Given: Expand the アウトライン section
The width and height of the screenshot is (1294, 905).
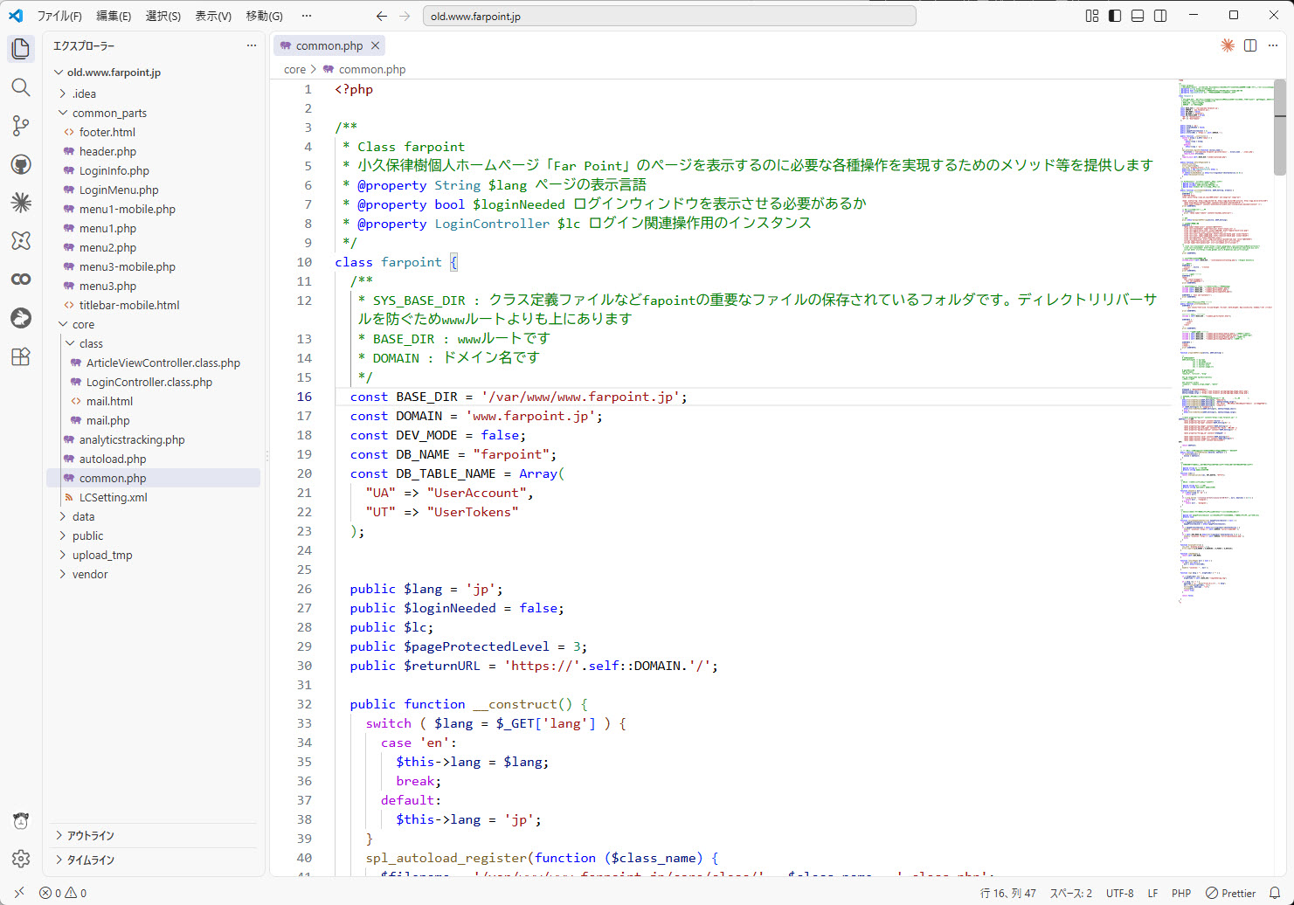Looking at the screenshot, I should point(153,835).
